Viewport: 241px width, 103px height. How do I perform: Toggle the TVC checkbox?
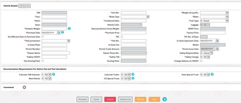[122, 37]
